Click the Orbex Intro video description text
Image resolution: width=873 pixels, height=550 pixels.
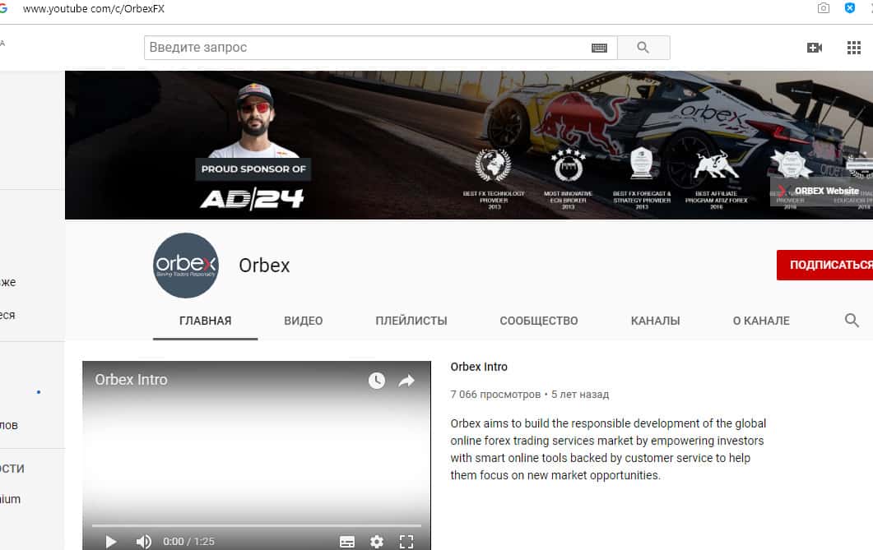click(x=608, y=450)
